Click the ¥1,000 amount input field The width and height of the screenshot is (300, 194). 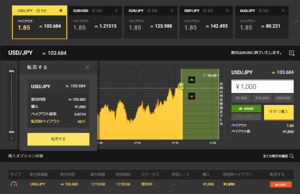[x=262, y=87]
